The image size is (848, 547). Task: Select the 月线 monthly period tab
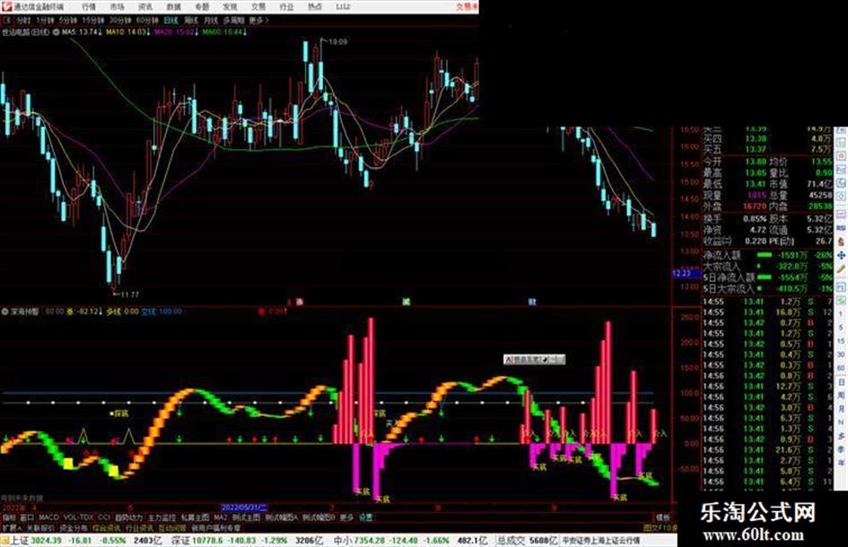[x=210, y=20]
